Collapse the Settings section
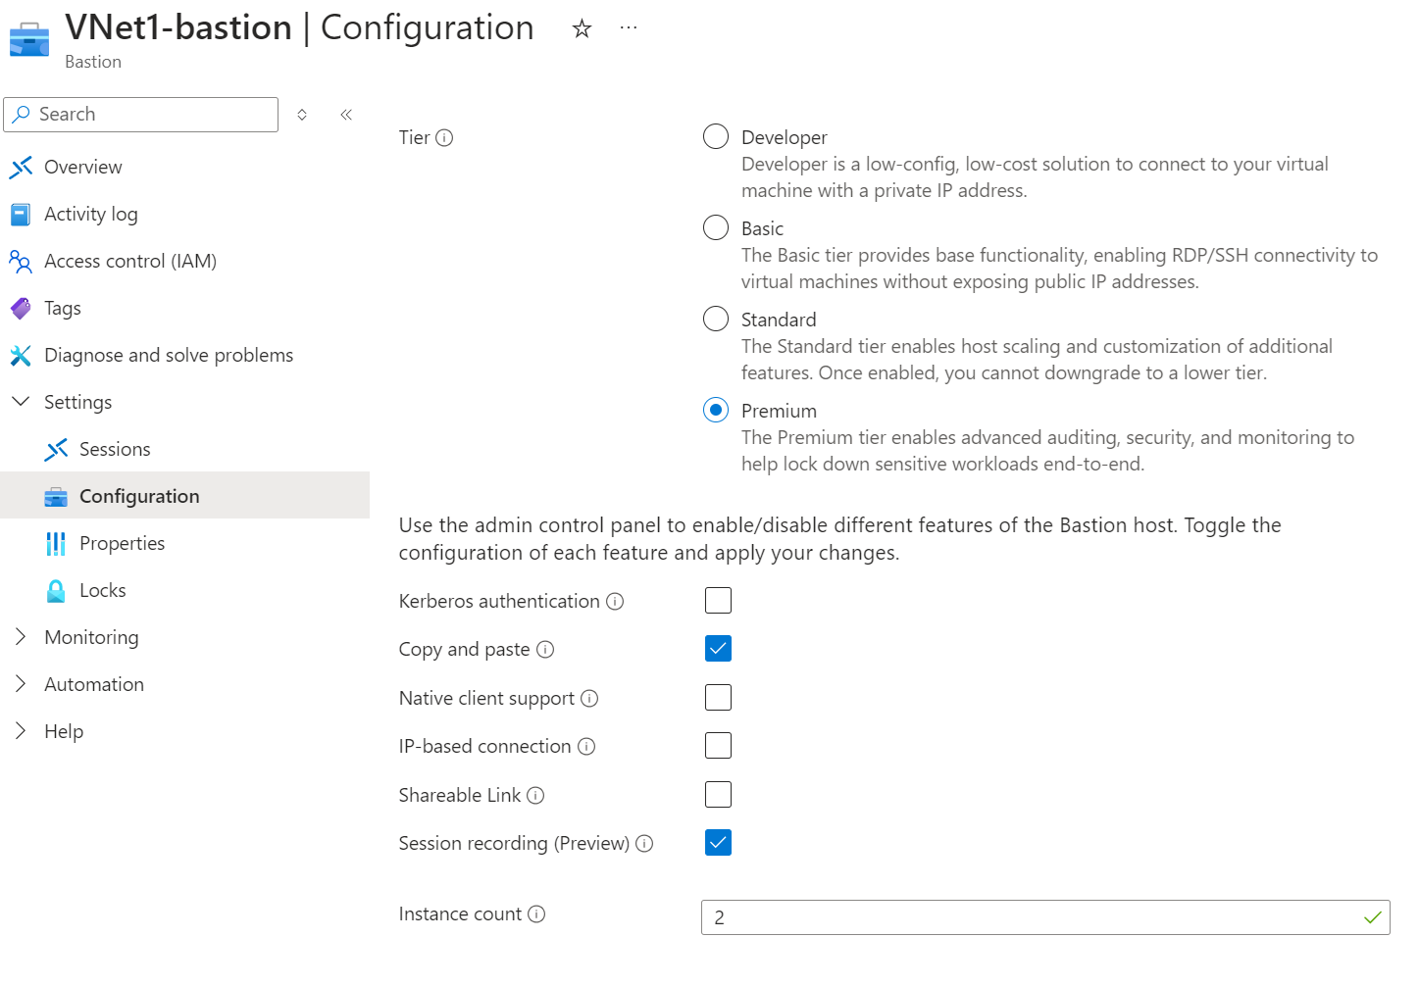1418x987 pixels. coord(21,402)
